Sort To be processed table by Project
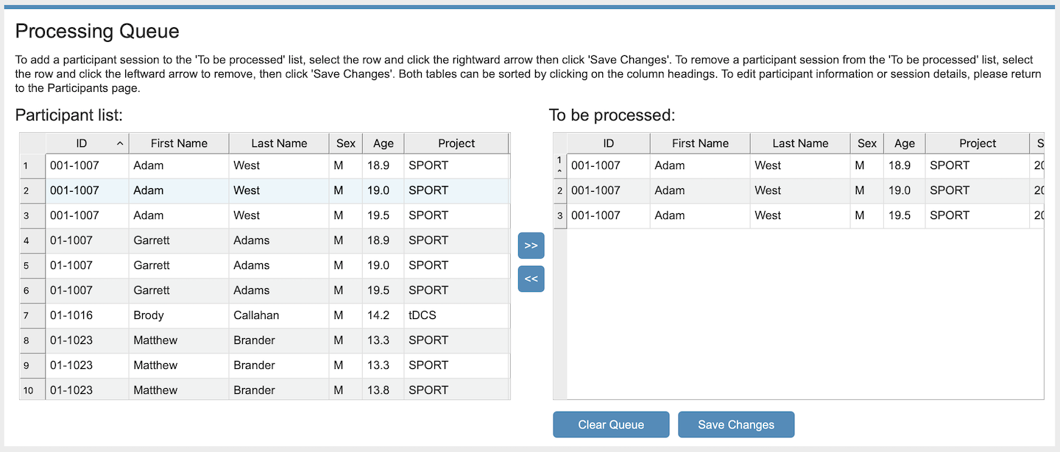Viewport: 1060px width, 452px height. [978, 143]
